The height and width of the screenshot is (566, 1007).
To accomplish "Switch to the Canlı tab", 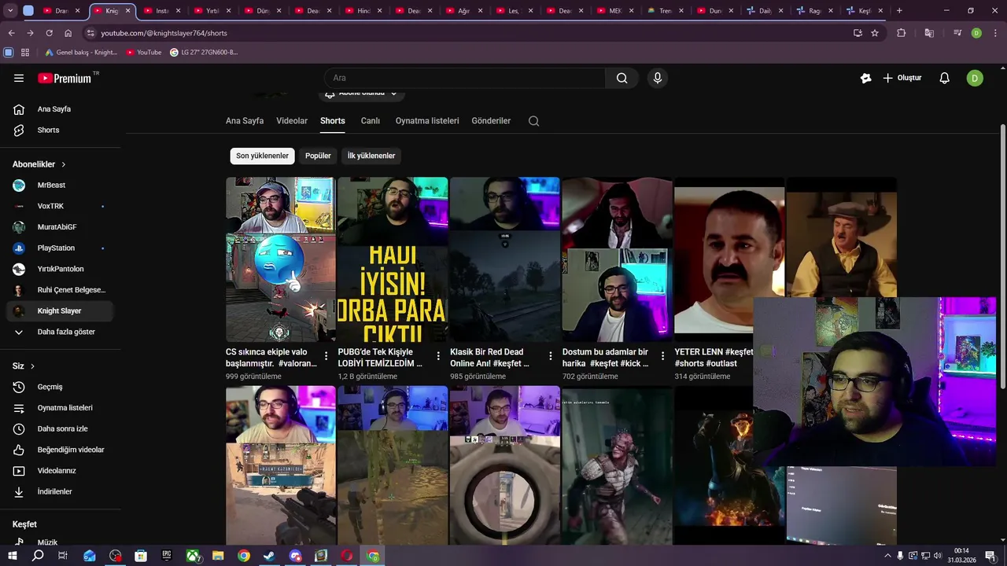I will (371, 121).
